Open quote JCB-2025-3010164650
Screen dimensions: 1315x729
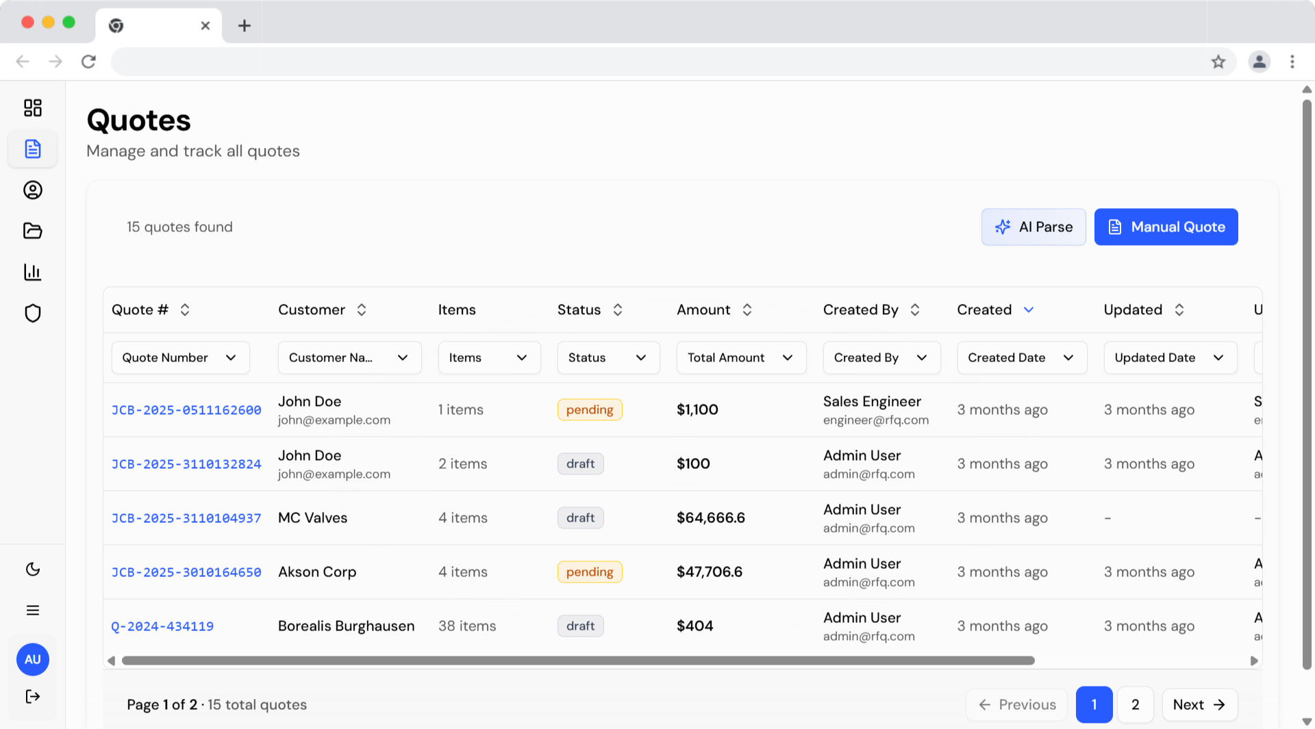186,572
